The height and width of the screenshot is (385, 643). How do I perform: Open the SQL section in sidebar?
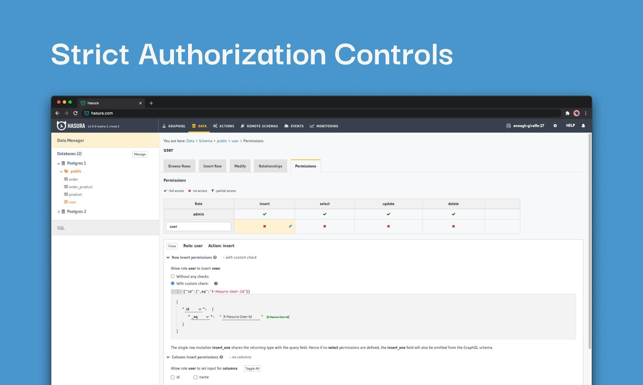[105, 228]
